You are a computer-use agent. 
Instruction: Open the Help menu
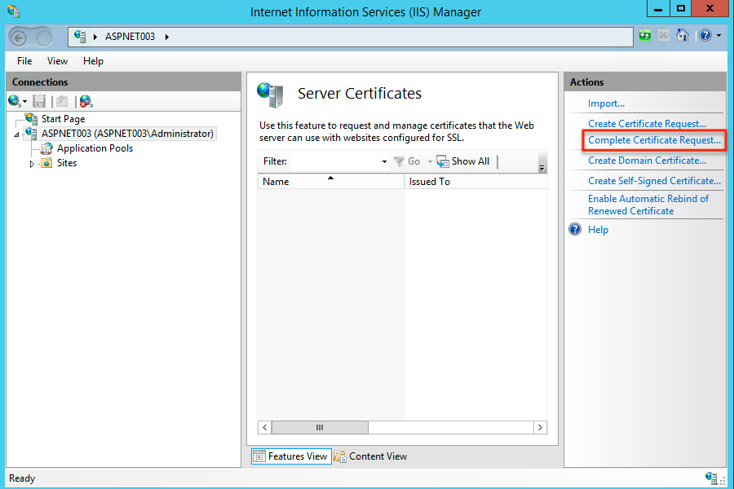point(93,61)
